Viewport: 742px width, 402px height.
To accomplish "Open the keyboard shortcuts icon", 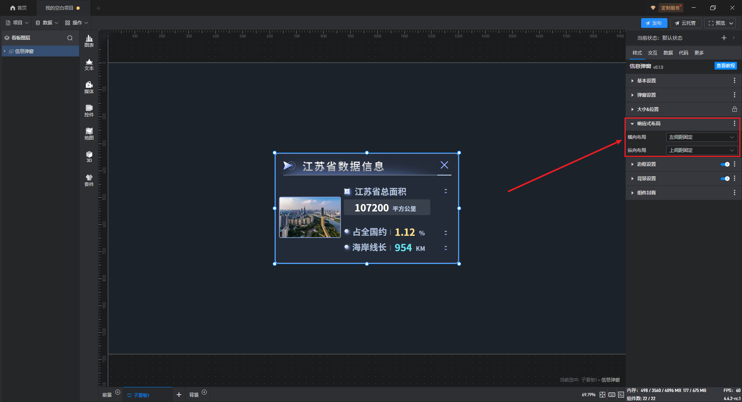I will click(x=612, y=395).
